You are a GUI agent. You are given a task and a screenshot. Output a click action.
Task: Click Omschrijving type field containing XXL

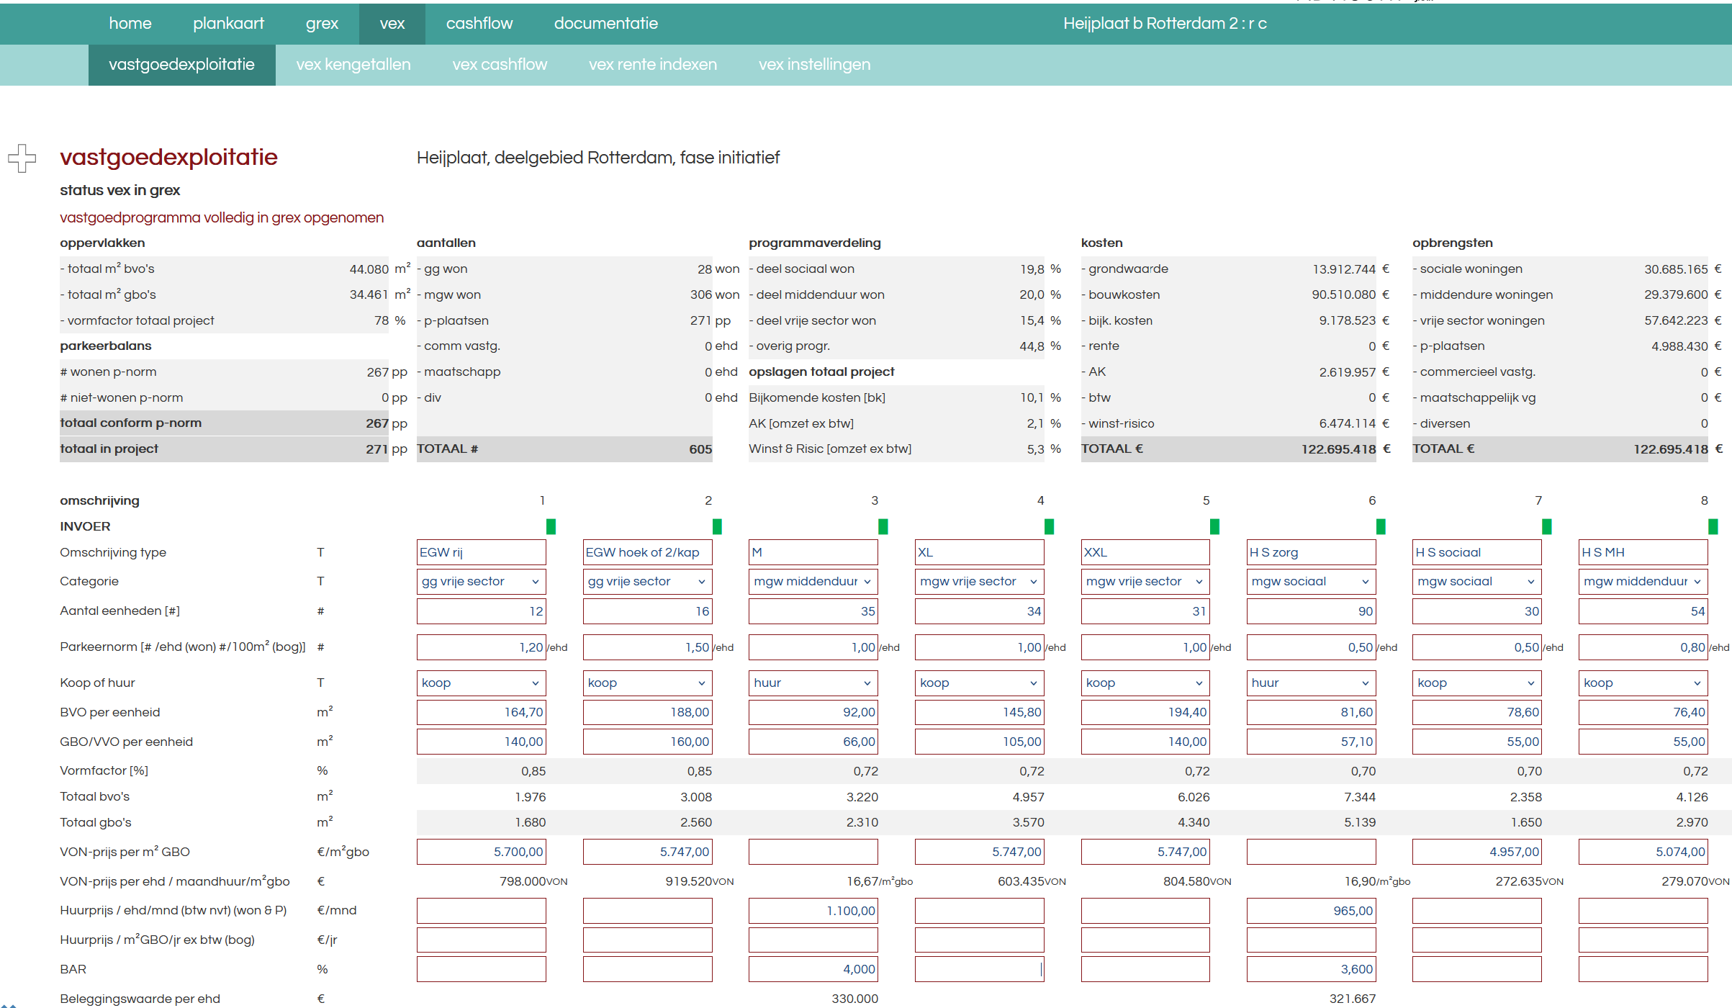click(1145, 552)
